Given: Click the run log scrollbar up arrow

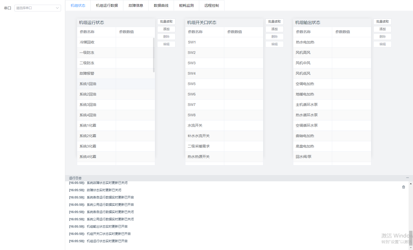Looking at the screenshot, I should 411,184.
